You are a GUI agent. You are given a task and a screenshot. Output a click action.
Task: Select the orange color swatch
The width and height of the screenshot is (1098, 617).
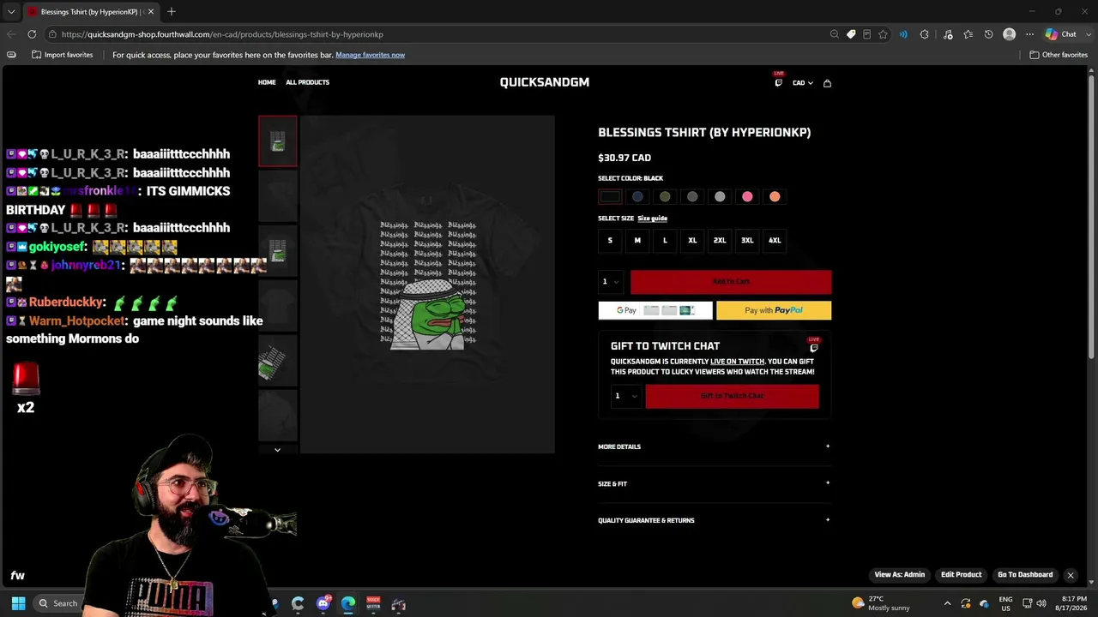(x=775, y=197)
